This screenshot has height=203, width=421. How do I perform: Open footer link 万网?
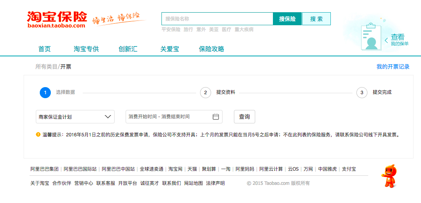308,169
